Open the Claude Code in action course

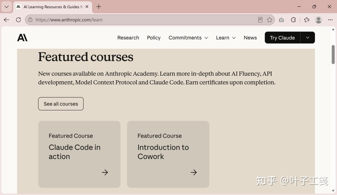pyautogui.click(x=79, y=154)
